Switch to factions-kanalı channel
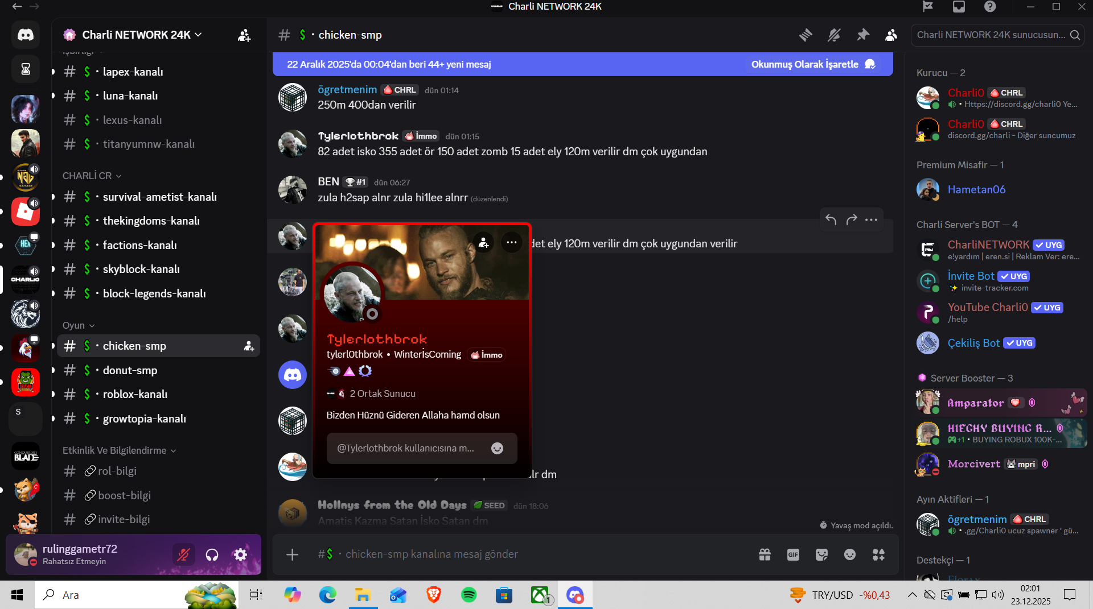The height and width of the screenshot is (609, 1093). [x=158, y=245]
